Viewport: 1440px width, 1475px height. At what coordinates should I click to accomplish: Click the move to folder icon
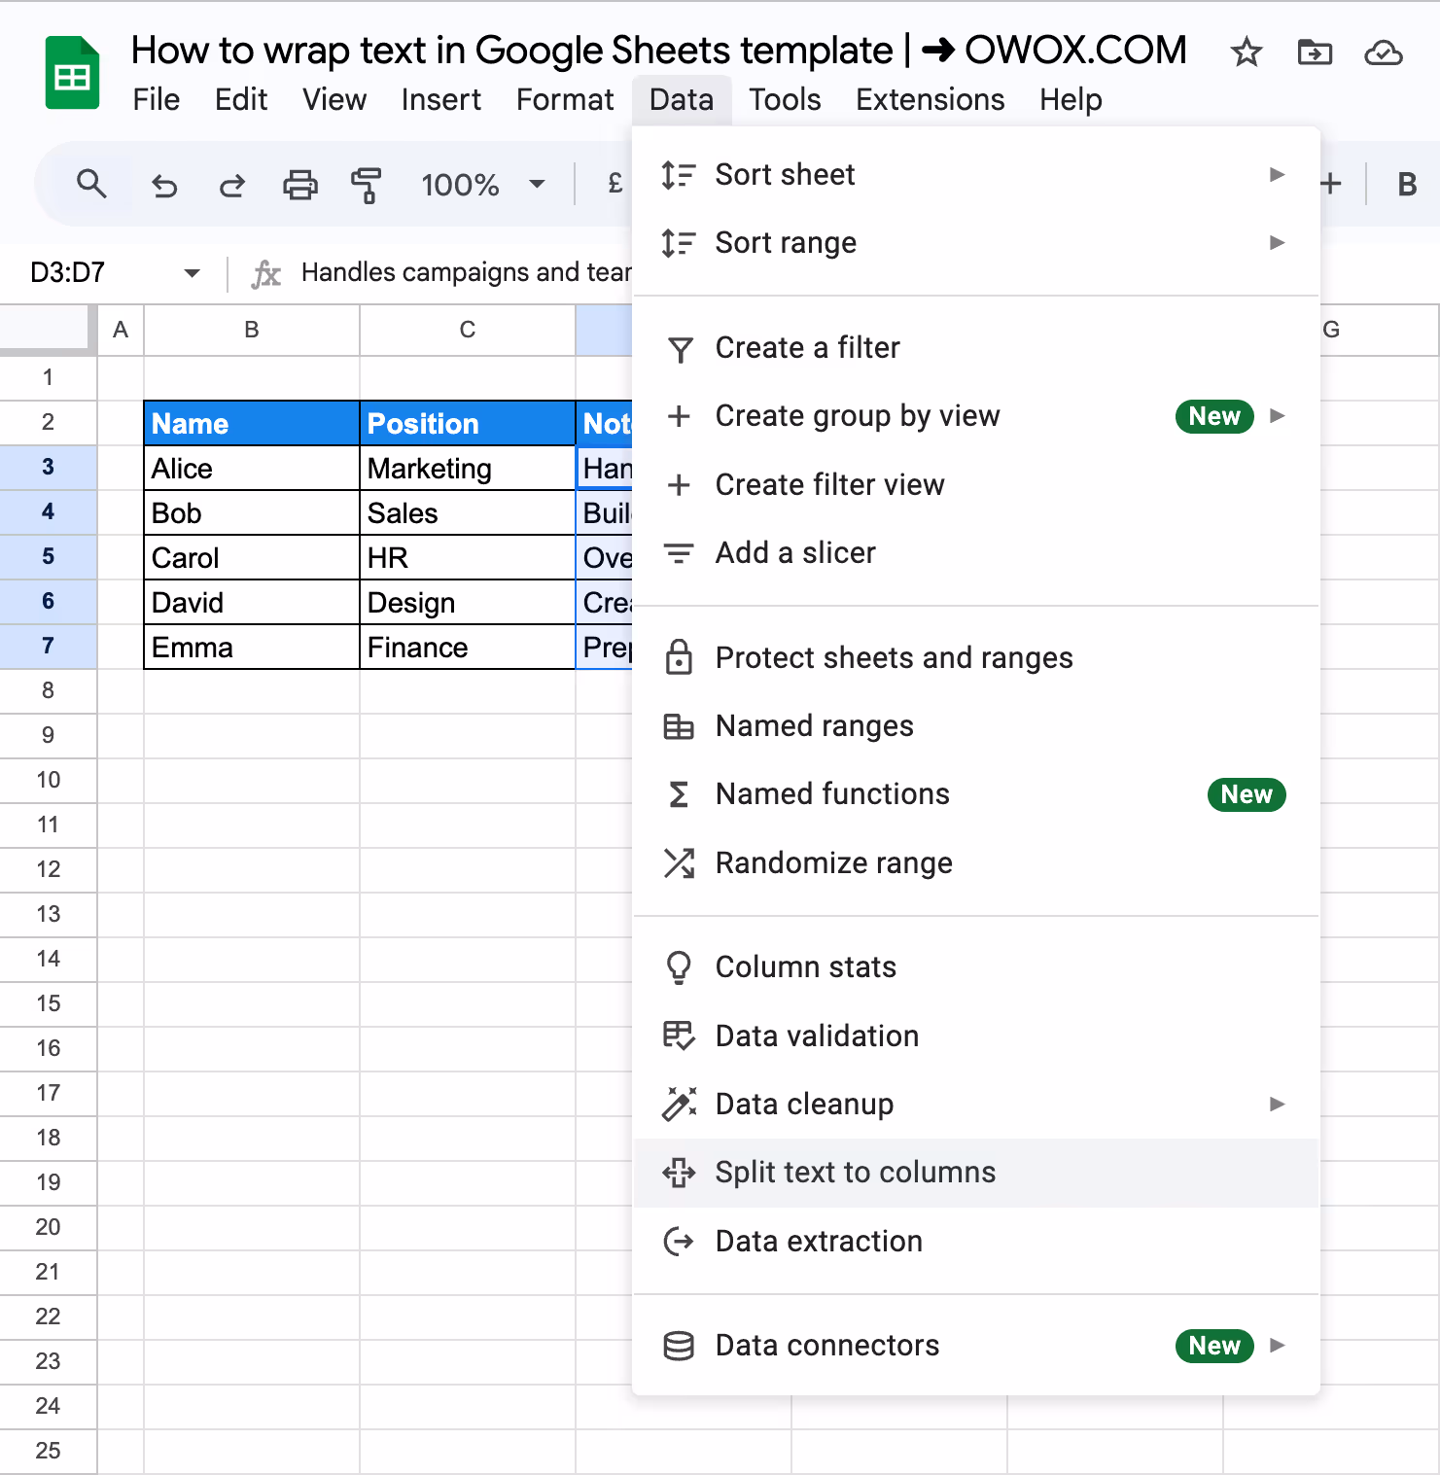point(1315,52)
